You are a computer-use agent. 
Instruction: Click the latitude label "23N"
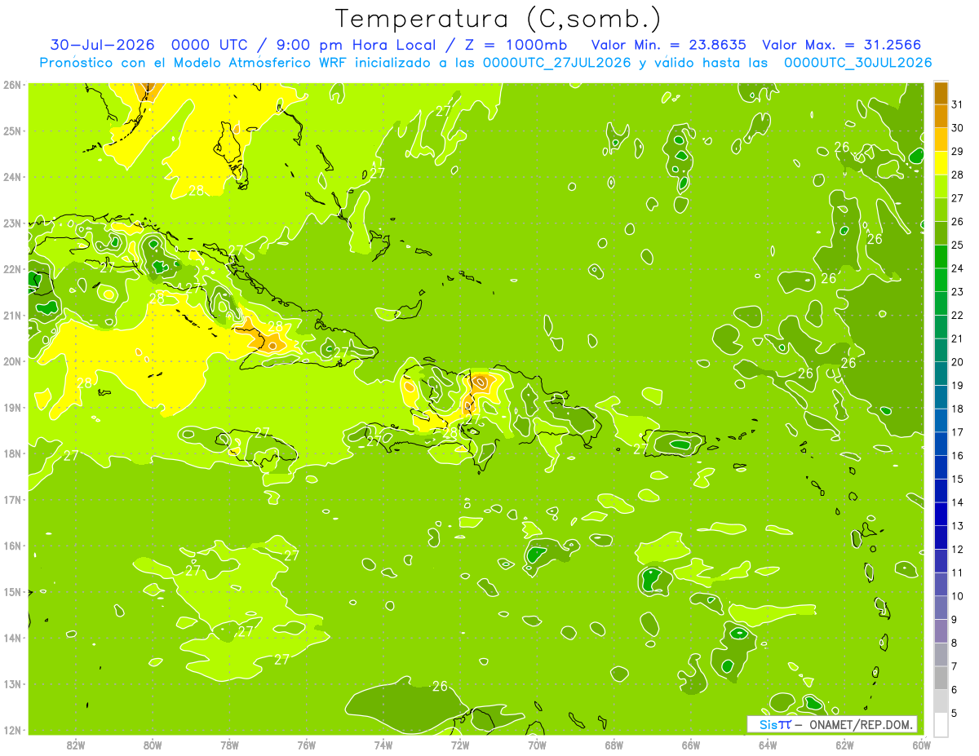(12, 223)
